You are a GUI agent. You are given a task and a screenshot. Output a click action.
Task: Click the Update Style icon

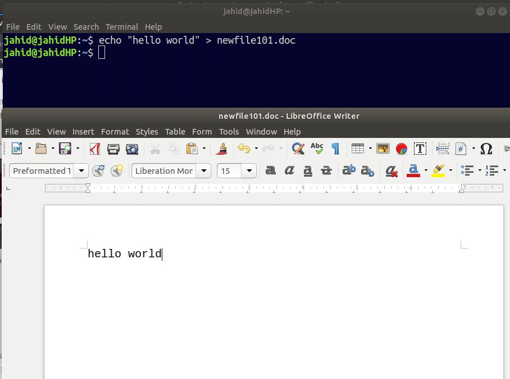click(98, 170)
